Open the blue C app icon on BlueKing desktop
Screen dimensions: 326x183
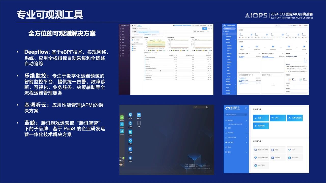coord(130,115)
